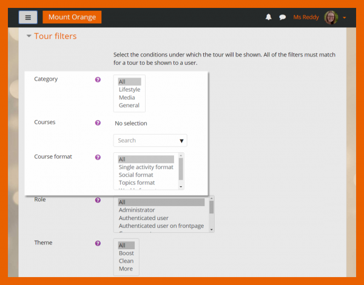This screenshot has width=364, height=285.
Task: Open the hamburger navigation menu
Action: [x=28, y=17]
